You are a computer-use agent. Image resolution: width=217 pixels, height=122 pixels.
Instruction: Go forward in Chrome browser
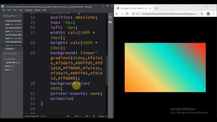122,14
